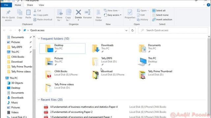The image size is (211, 118).
Task: Click Edit in Open group
Action: (141, 15)
